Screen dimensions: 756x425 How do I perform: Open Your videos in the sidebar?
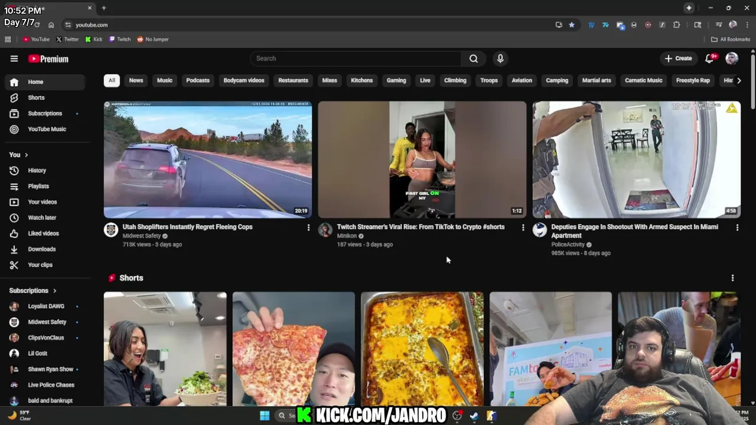(x=45, y=202)
